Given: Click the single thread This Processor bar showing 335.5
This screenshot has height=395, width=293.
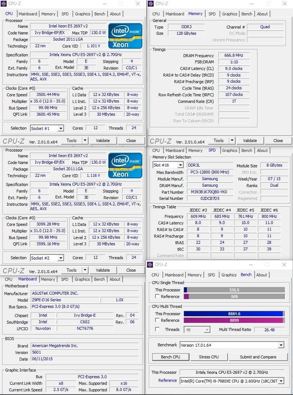Looking at the screenshot, I should [x=234, y=290].
